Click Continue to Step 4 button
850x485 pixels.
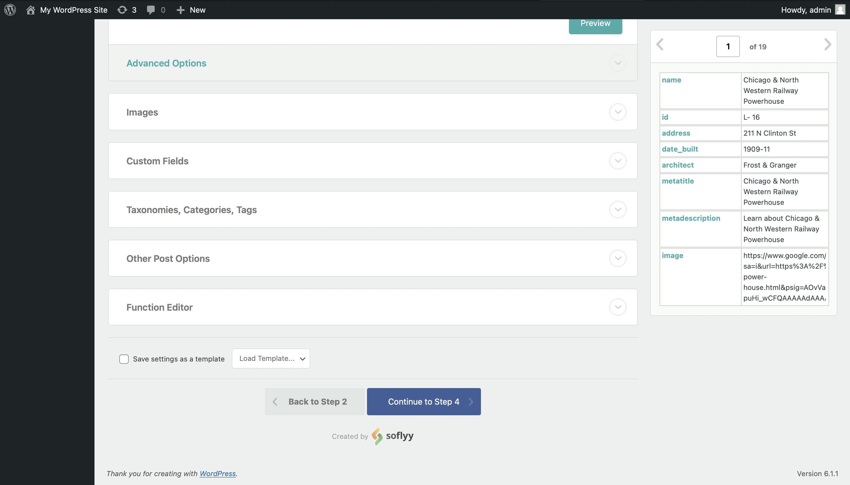[x=423, y=401]
